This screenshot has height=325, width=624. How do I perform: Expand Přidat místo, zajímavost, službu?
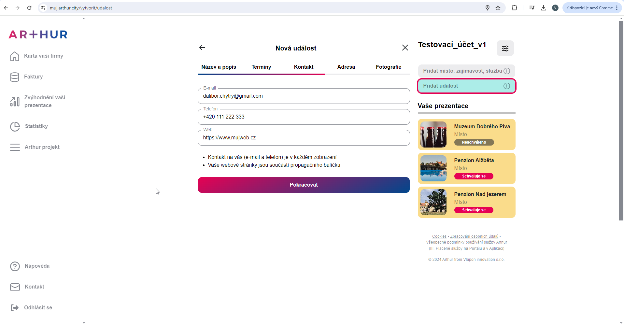[507, 71]
